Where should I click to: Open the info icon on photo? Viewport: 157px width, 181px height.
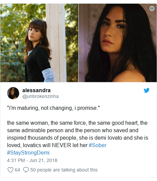(x=152, y=8)
